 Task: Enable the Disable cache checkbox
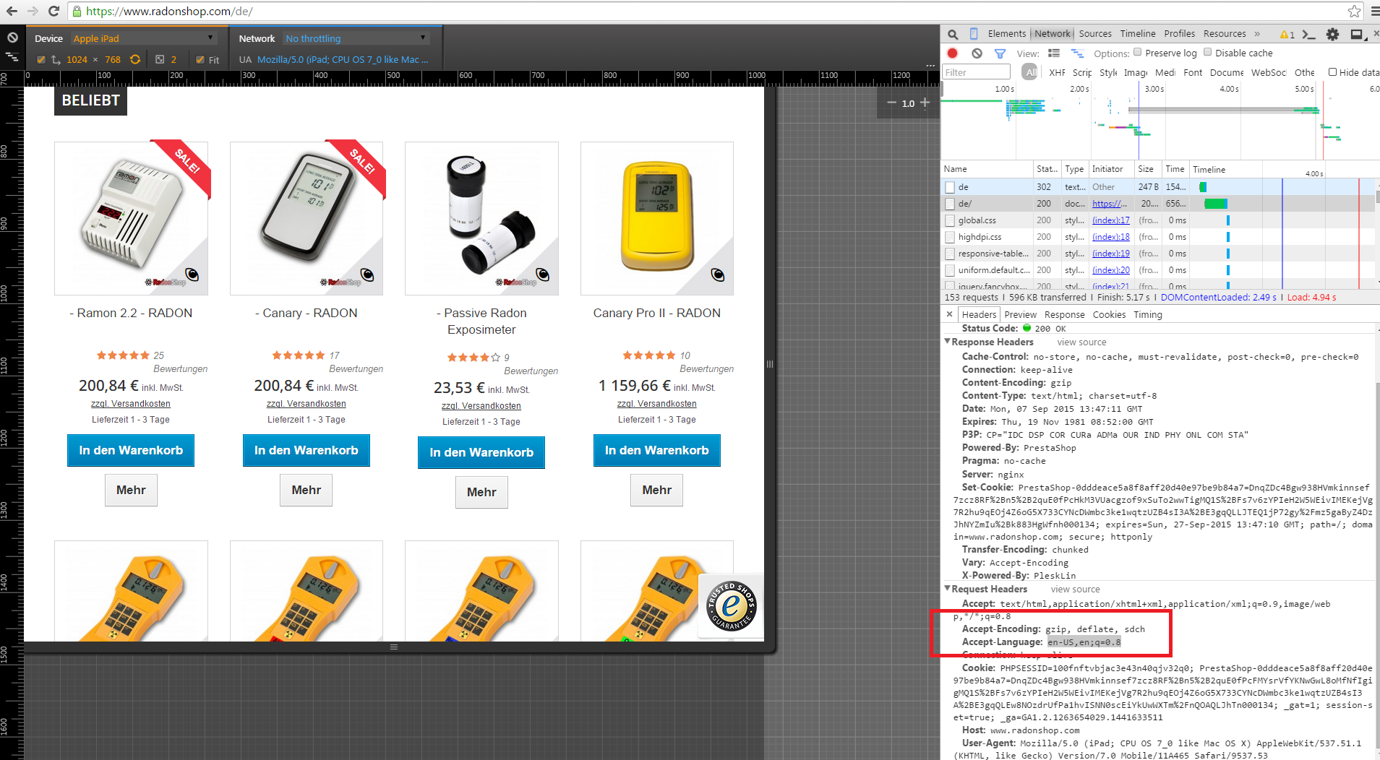click(x=1207, y=52)
